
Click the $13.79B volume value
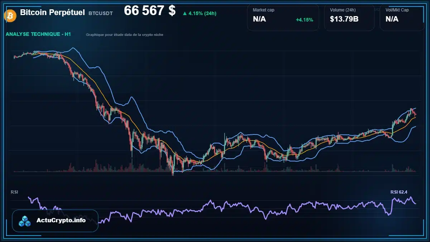pos(344,19)
